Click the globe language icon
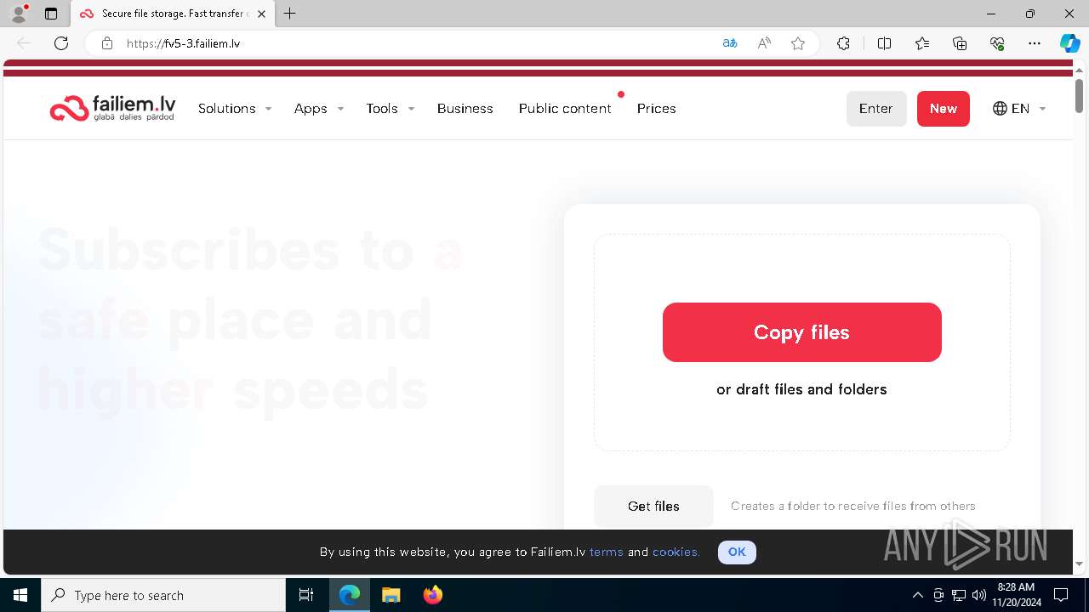 (x=1000, y=109)
